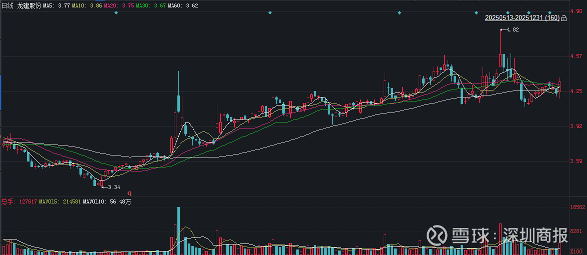Select the 日线 daily period label
587x255 pixels.
(7, 5)
